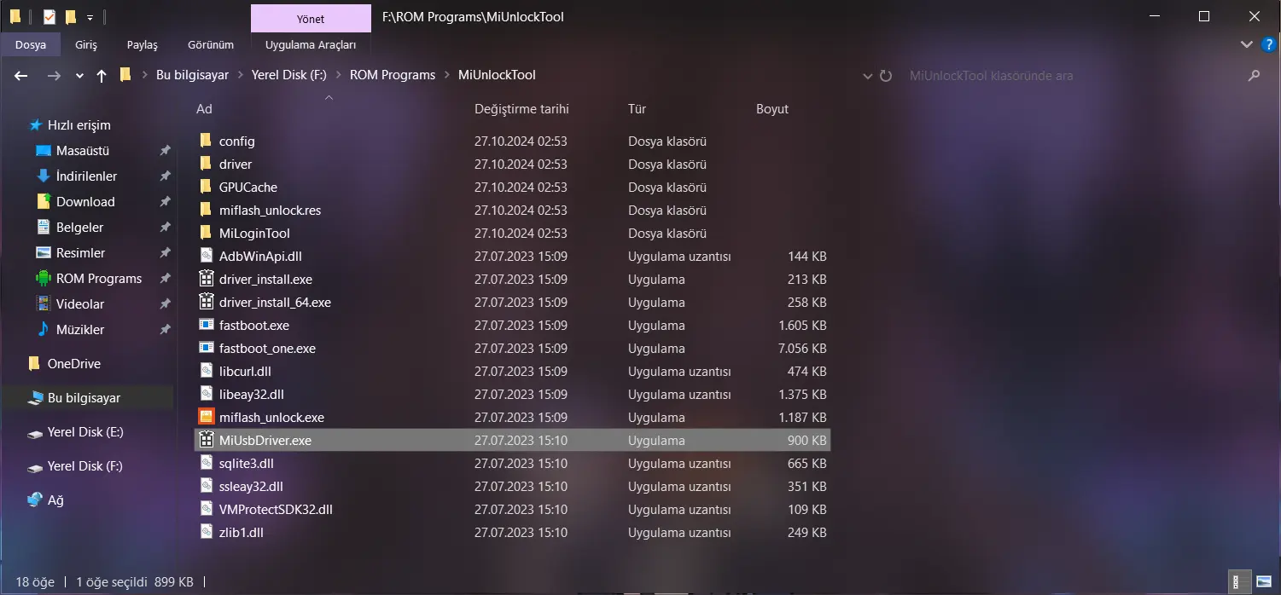Screen dimensions: 1281x595
Task: Select Bu bilgisayar in navigation pane
Action: coord(84,397)
